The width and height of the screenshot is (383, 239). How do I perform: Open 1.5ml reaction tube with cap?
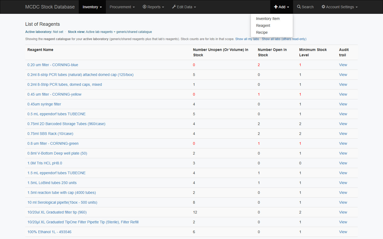click(x=61, y=193)
